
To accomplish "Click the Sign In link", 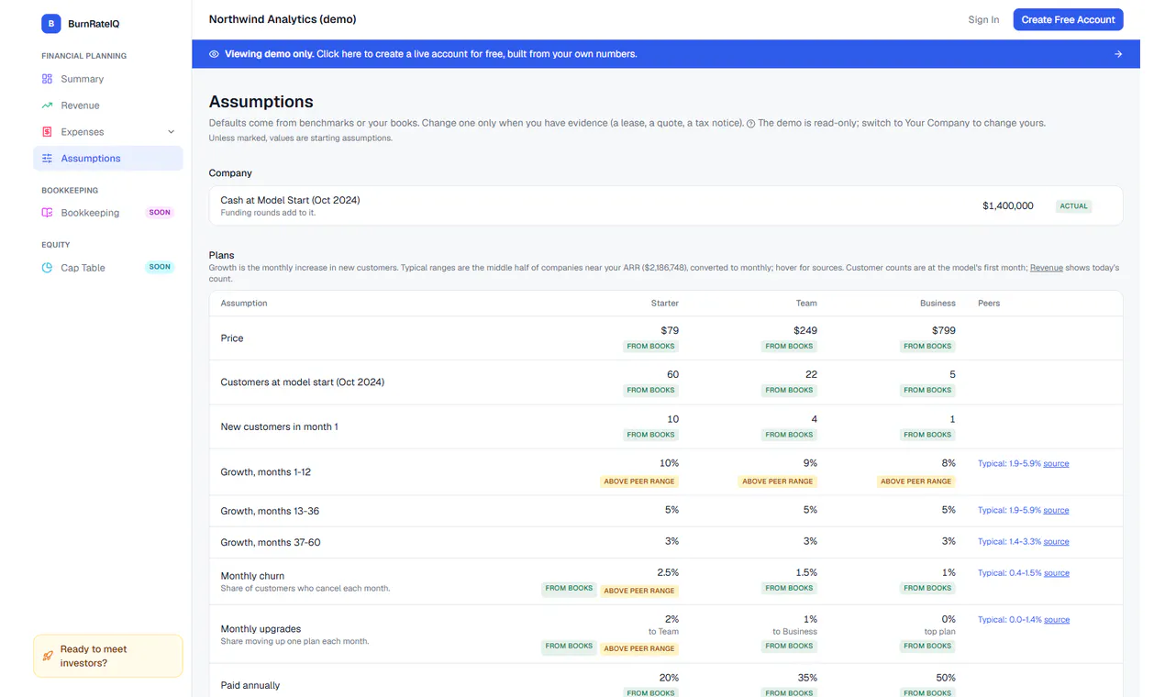I will click(983, 19).
